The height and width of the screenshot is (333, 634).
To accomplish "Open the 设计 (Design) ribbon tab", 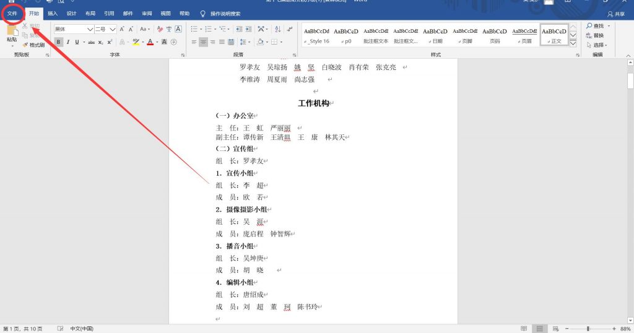I will pos(72,14).
